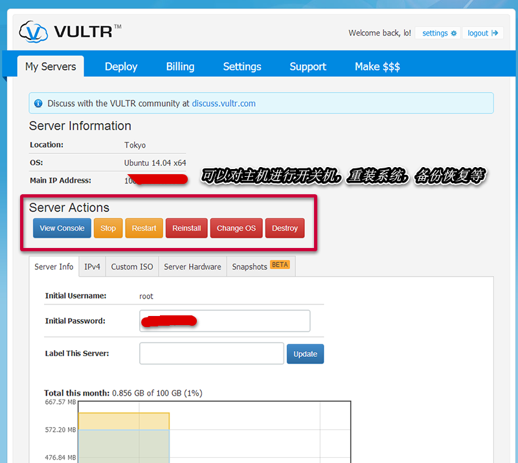Choose the Change OS button
518x463 pixels.
[236, 228]
